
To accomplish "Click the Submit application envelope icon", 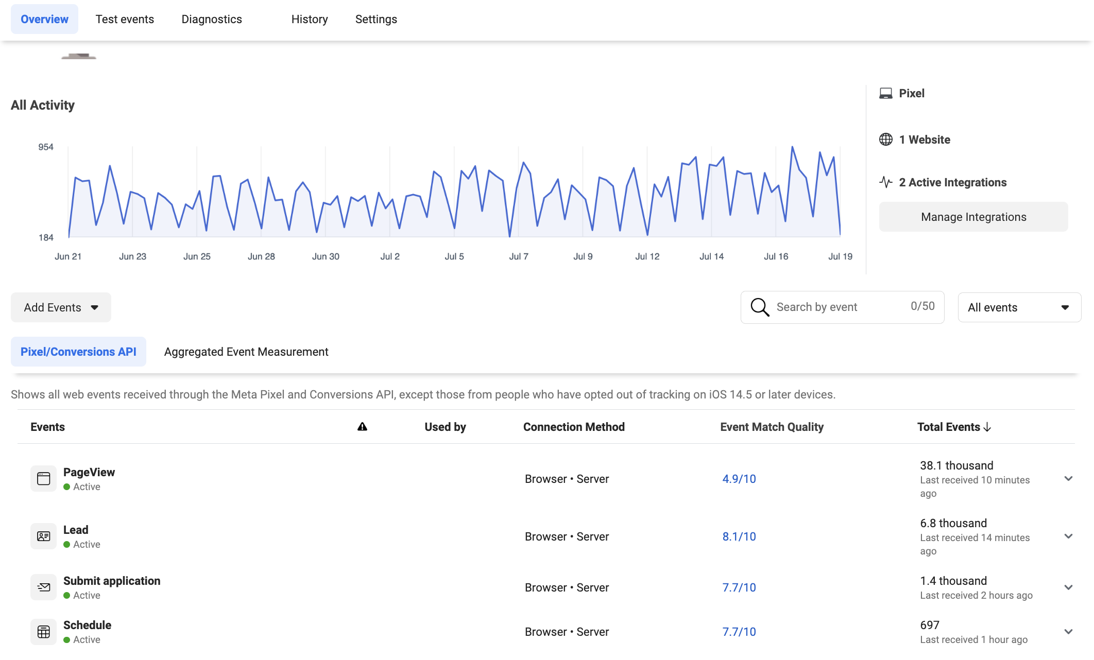I will pyautogui.click(x=43, y=587).
